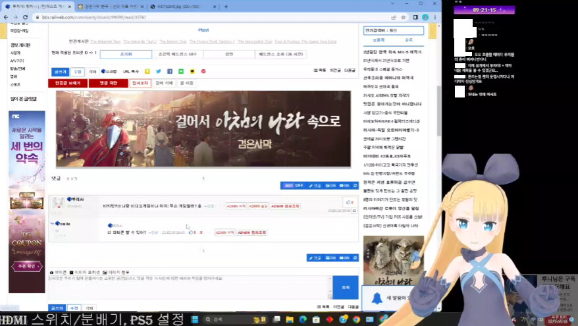578x326 pixels.
Task: Submit comment with blue 등록 button
Action: [x=346, y=287]
